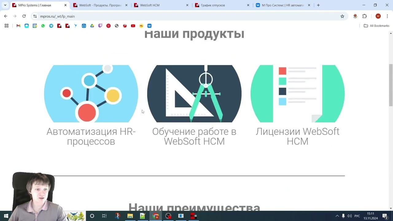Click the ruler and compass training image
The height and width of the screenshot is (221, 393).
[194, 94]
